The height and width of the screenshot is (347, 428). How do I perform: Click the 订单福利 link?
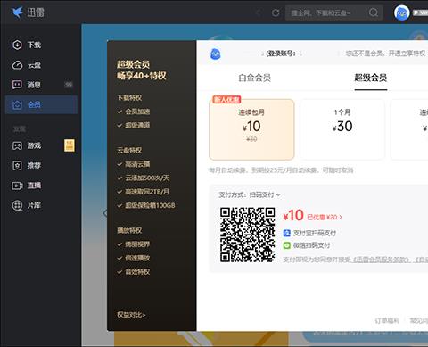pyautogui.click(x=387, y=320)
